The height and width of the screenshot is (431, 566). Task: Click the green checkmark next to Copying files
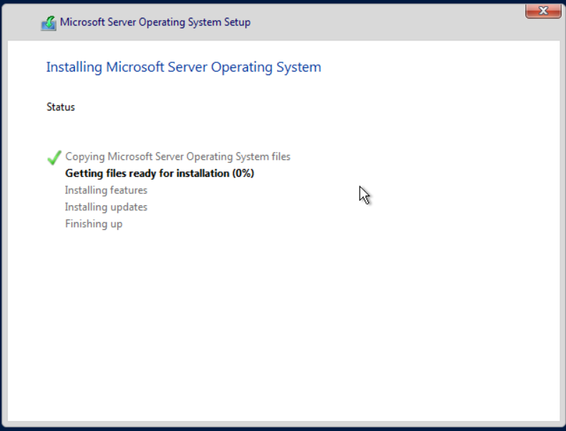pos(54,157)
